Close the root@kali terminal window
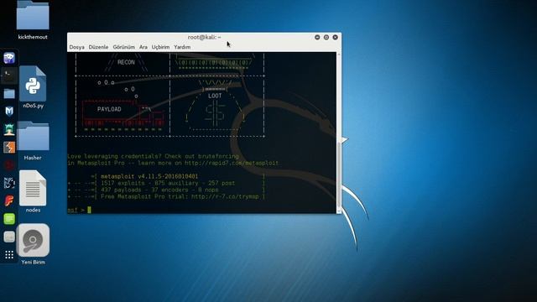 tap(336, 37)
